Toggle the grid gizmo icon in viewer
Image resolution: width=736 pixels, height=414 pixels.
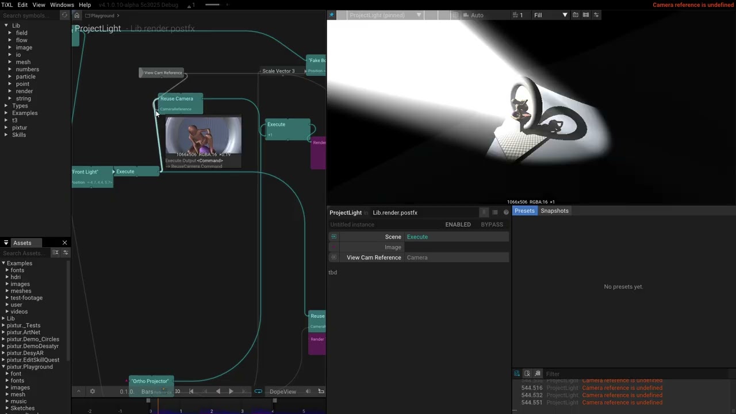[455, 15]
